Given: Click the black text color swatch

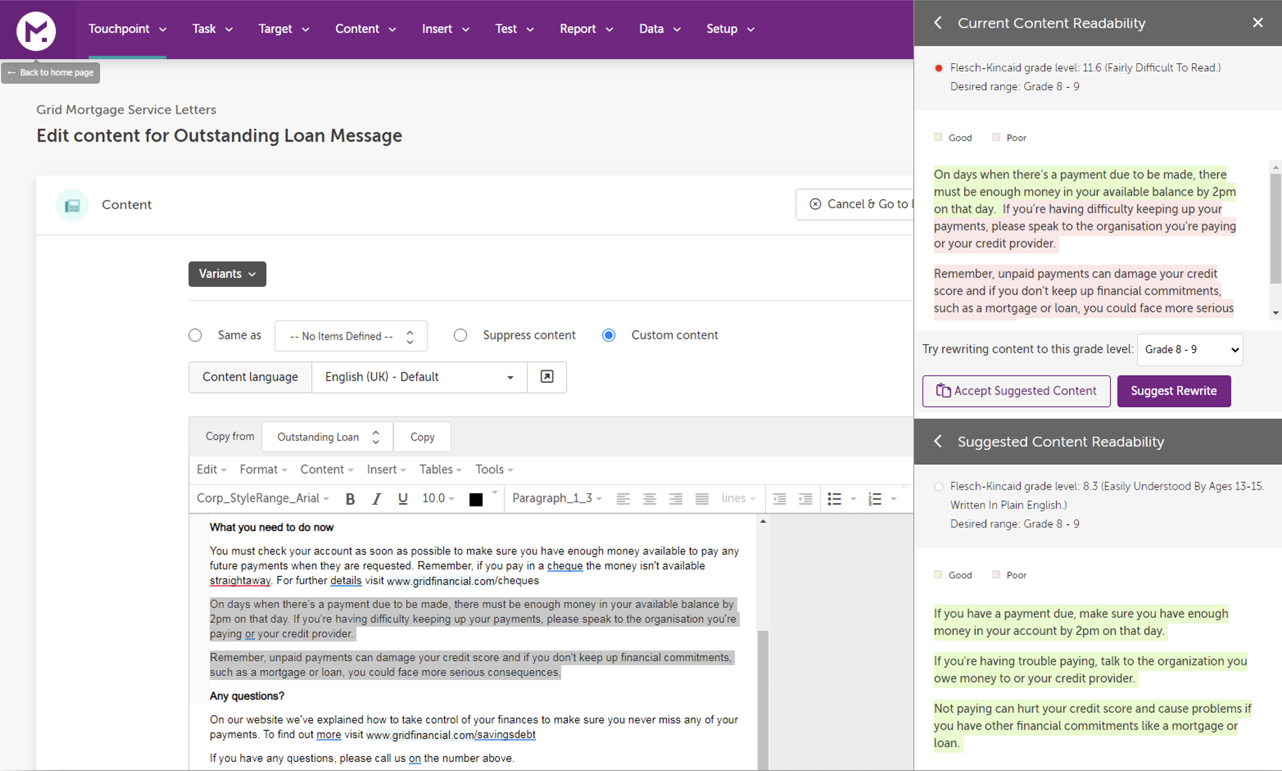Looking at the screenshot, I should (476, 500).
